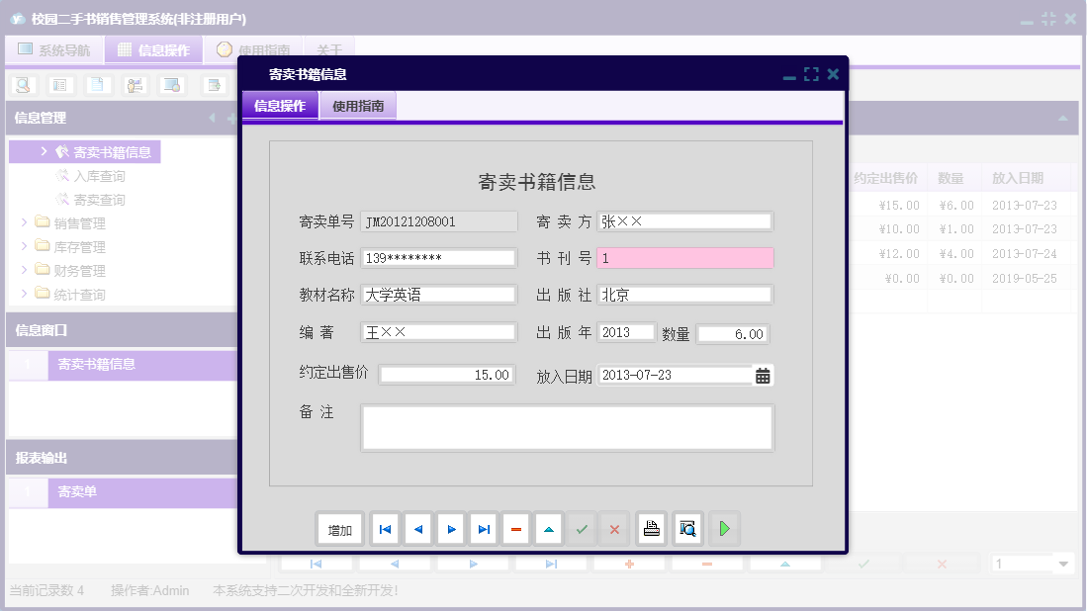Open the print icon in the dialog toolbar

(651, 528)
